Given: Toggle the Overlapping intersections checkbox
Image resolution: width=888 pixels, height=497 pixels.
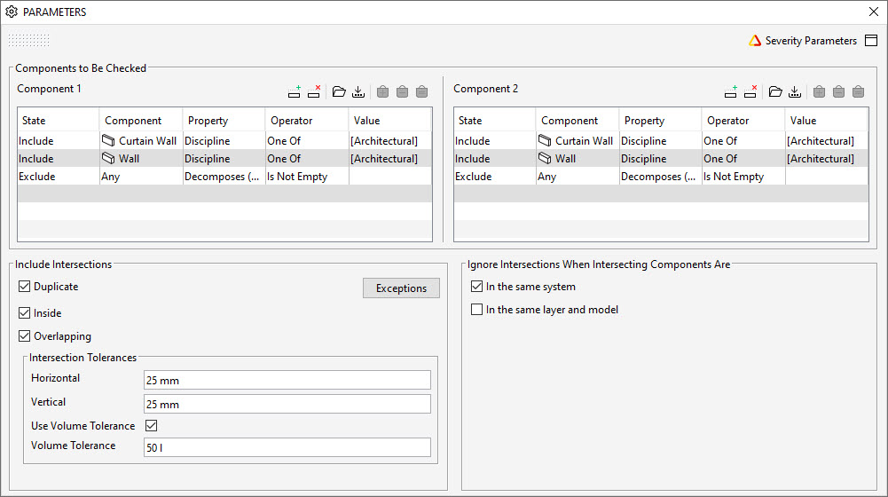Looking at the screenshot, I should coord(24,336).
